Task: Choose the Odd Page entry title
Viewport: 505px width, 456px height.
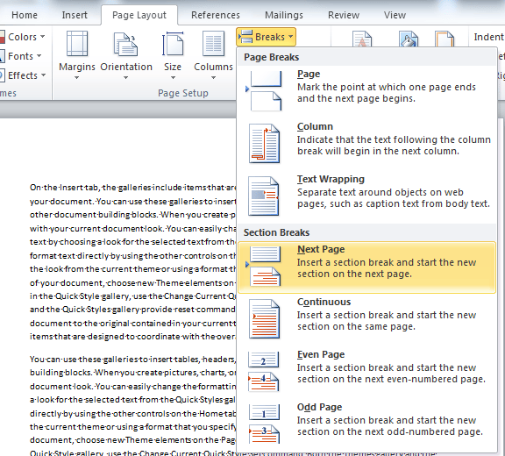Action: click(x=319, y=407)
